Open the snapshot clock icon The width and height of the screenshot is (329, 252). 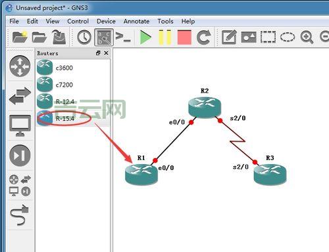[x=84, y=37]
